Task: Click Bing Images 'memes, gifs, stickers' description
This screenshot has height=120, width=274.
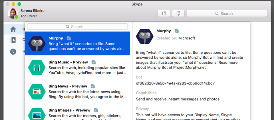Action: pyautogui.click(x=85, y=117)
